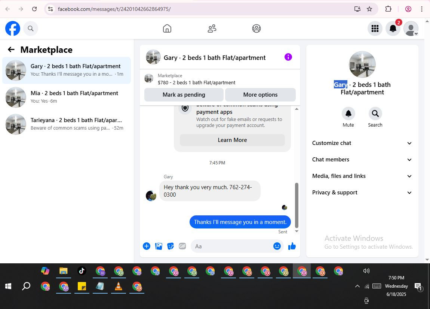The width and height of the screenshot is (430, 309).
Task: Open the Windows Start menu
Action: click(x=8, y=286)
